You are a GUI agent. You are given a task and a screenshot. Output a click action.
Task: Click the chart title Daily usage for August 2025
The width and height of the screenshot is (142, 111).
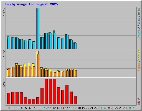(x=32, y=4)
